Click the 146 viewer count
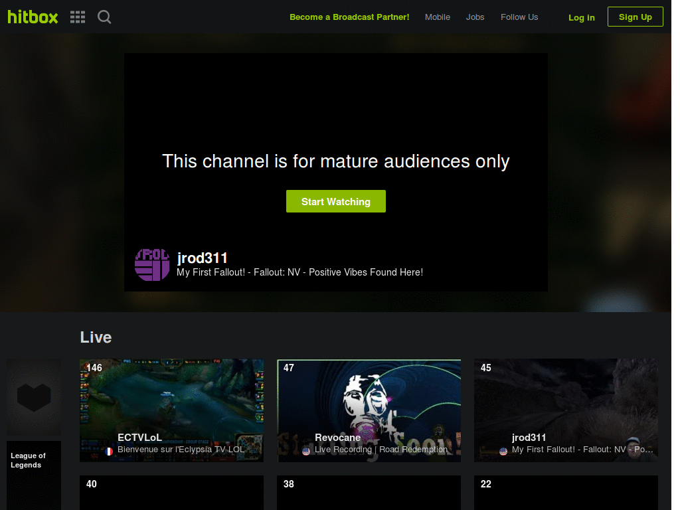The height and width of the screenshot is (510, 680). [x=94, y=368]
